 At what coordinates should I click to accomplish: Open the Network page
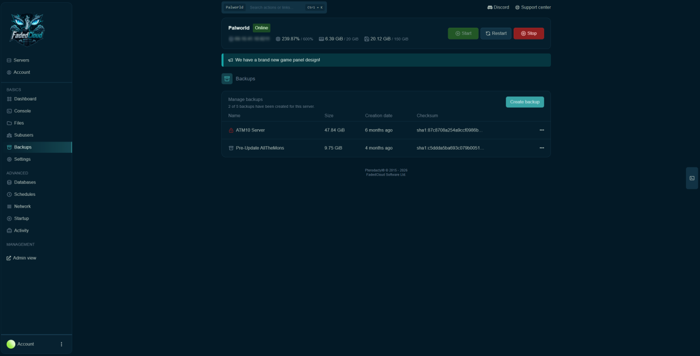pos(36,206)
